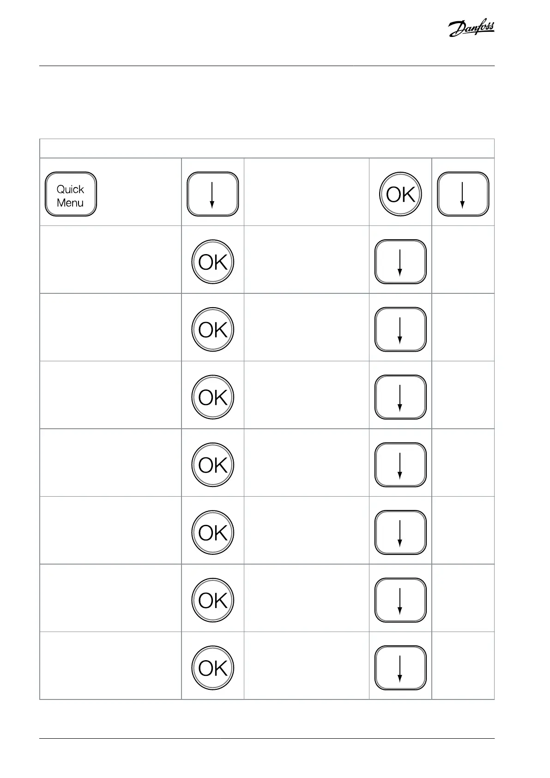This screenshot has height=778, width=550.
Task: Click the OK button in the sixth row
Action: coord(213,533)
